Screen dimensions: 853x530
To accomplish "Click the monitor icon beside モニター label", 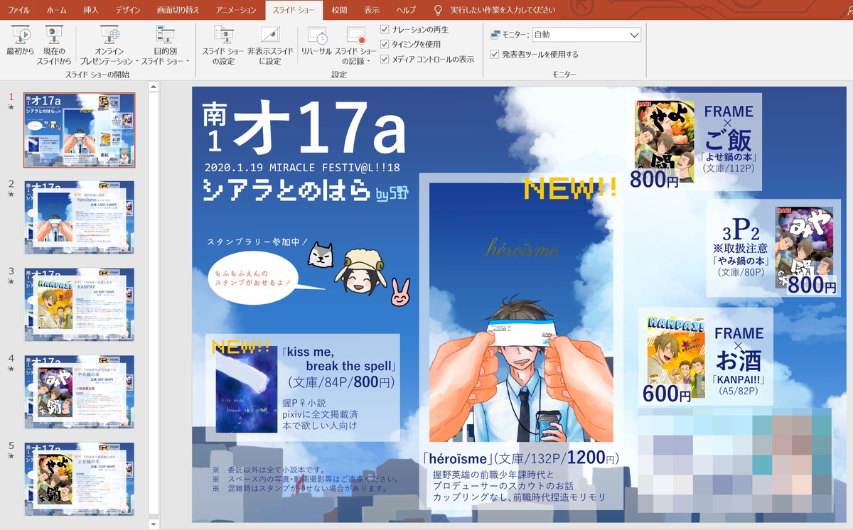I will pyautogui.click(x=496, y=34).
